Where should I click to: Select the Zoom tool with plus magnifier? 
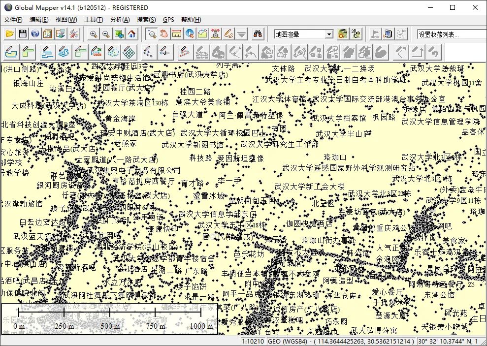(152, 34)
